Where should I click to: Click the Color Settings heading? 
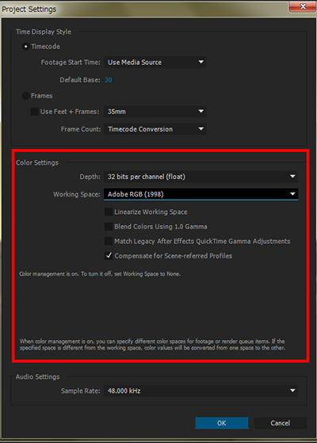37,162
